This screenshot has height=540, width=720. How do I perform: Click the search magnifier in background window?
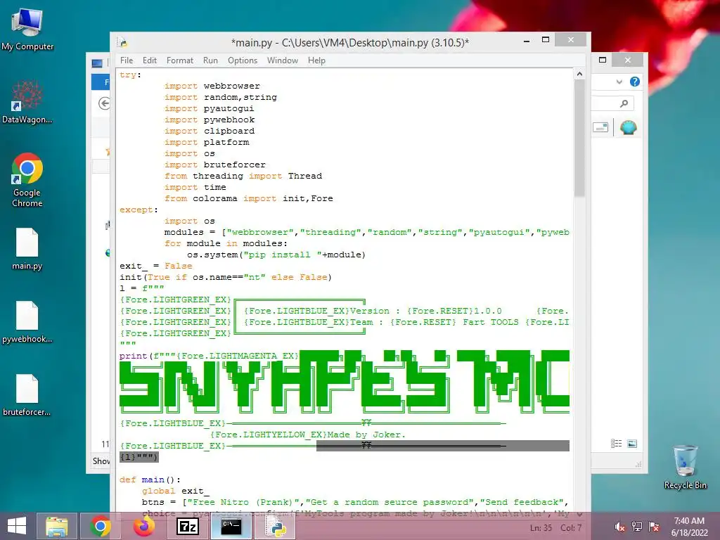pos(624,104)
